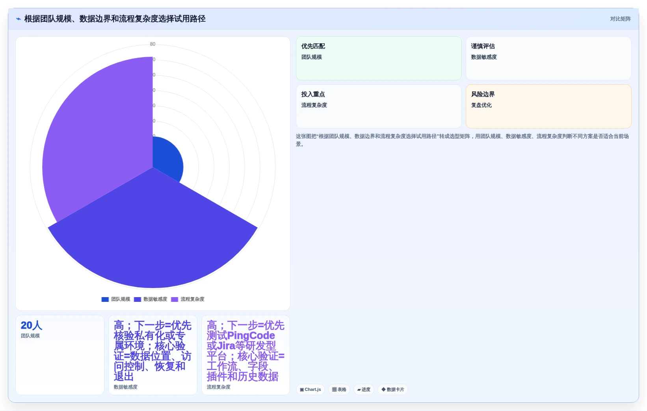This screenshot has height=411, width=647.
Task: Click the main title 根据团队规模、数据边界
Action: pos(115,19)
